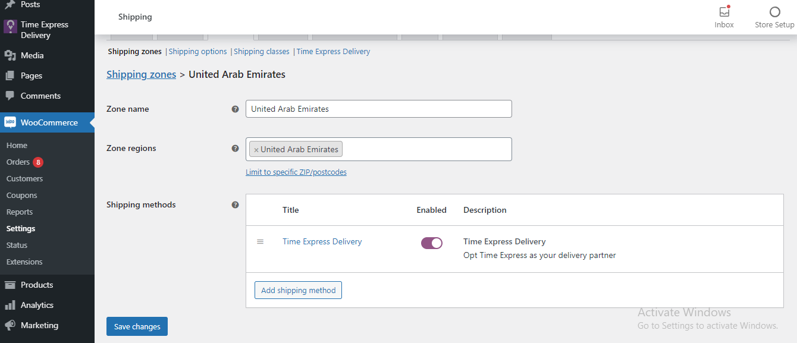This screenshot has height=343, width=797.
Task: Open Time Express Delivery sidebar menu label
Action: [x=45, y=30]
